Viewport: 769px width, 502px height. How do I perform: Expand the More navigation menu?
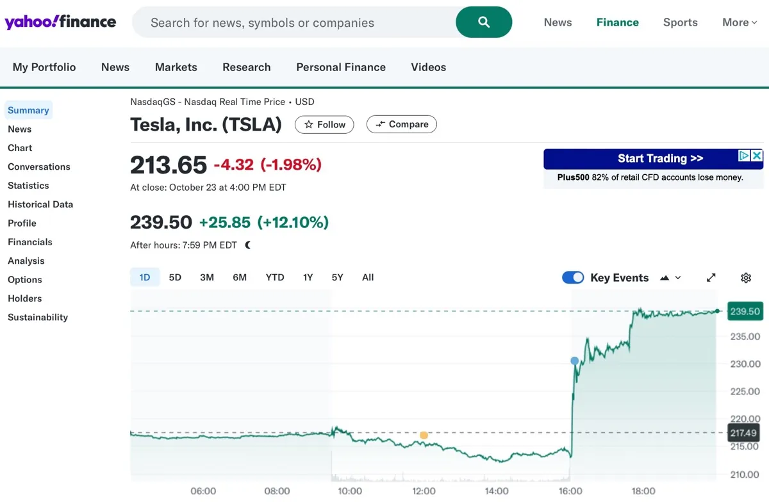738,22
